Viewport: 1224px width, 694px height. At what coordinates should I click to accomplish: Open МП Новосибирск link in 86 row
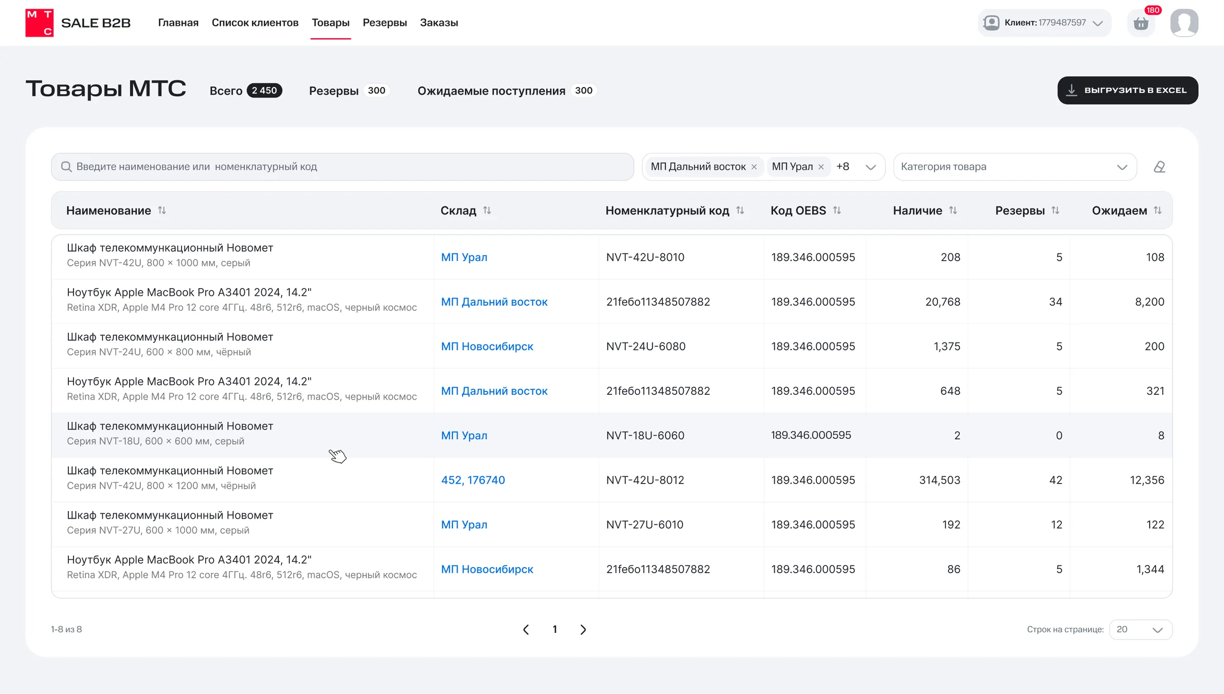click(x=487, y=569)
